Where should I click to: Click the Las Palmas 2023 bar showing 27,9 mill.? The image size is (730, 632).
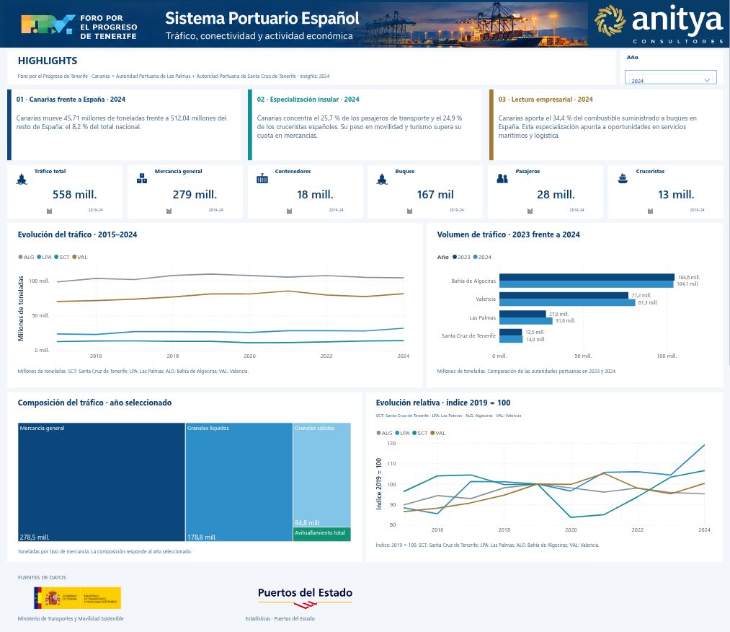(x=522, y=314)
